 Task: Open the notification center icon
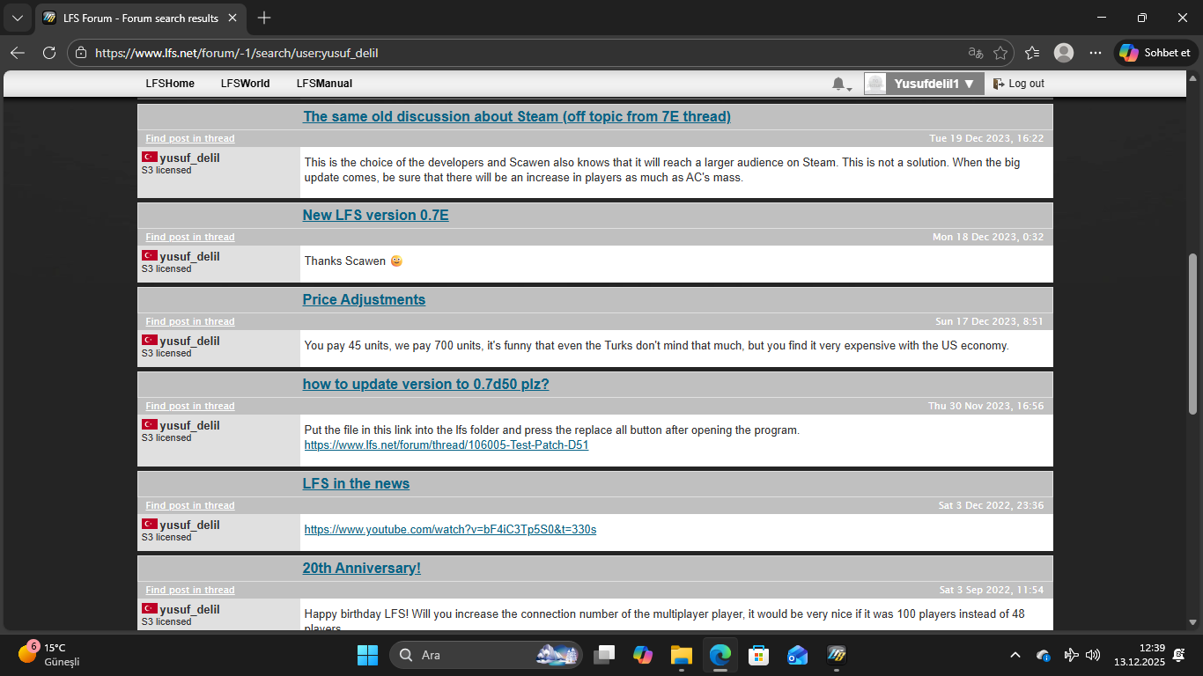coord(1179,655)
